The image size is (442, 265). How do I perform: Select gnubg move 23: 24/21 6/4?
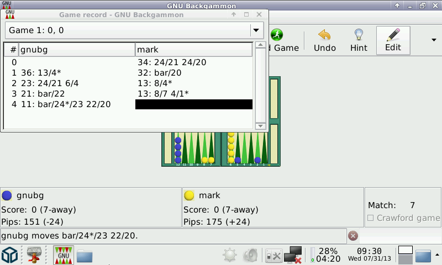point(50,83)
